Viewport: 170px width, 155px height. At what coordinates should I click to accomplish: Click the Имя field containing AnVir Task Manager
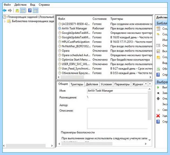(x=117, y=91)
